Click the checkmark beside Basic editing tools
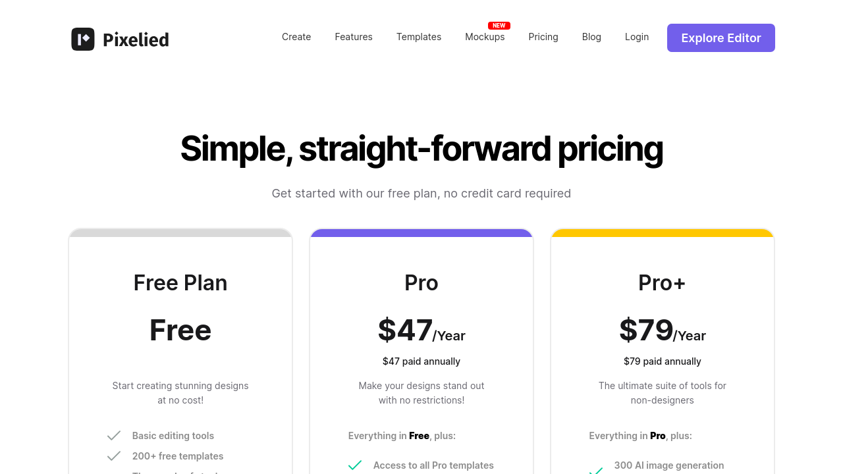Image resolution: width=843 pixels, height=474 pixels. pos(114,436)
